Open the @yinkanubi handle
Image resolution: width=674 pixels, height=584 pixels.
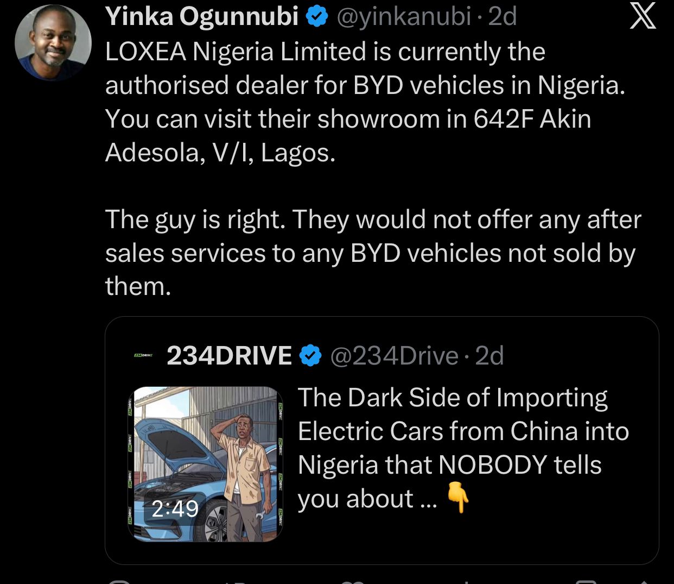(403, 17)
